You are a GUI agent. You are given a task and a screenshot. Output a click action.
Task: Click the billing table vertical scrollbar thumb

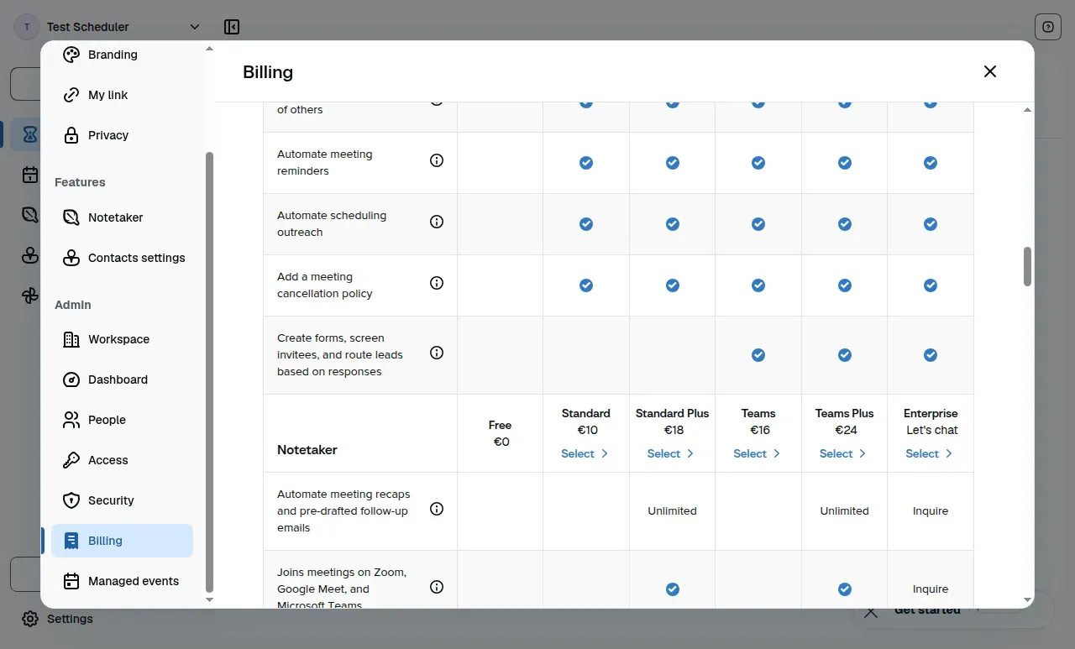pyautogui.click(x=1028, y=266)
